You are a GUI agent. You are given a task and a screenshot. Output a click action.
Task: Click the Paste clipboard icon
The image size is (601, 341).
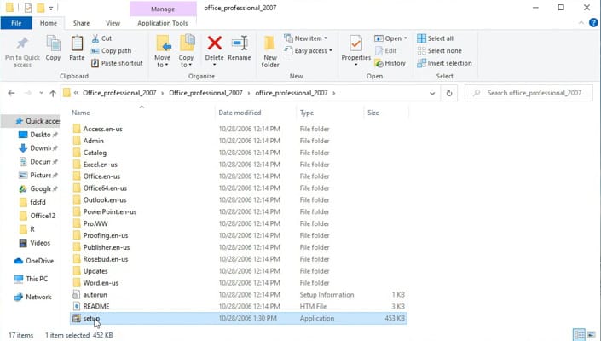tap(77, 43)
